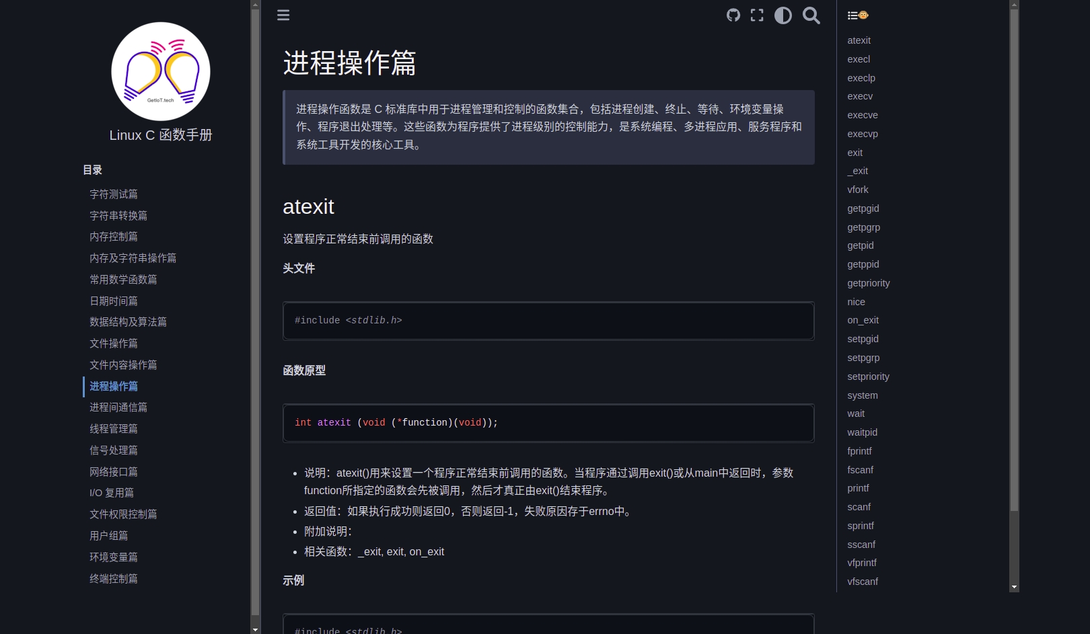Select 进程间通信篇 from the contents list
1090x634 pixels.
[118, 407]
